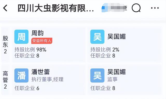Open the three-dots more menu
Image resolution: width=166 pixels, height=99 pixels.
click(x=155, y=8)
